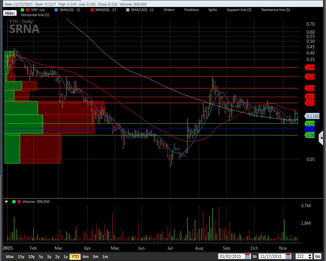Viewport: 326px width, 261px height.
Task: Click the bar count spinner arrows
Action: [x=310, y=257]
